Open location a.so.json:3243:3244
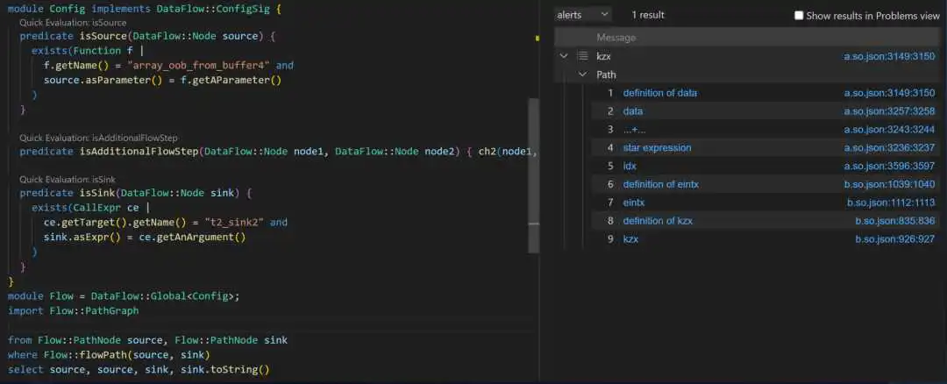This screenshot has height=384, width=947. [x=889, y=130]
